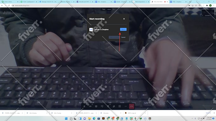Click the Dropbox logo icon in dialog
The height and width of the screenshot is (121, 216).
[91, 29]
